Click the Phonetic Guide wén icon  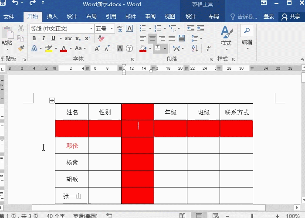(120, 28)
